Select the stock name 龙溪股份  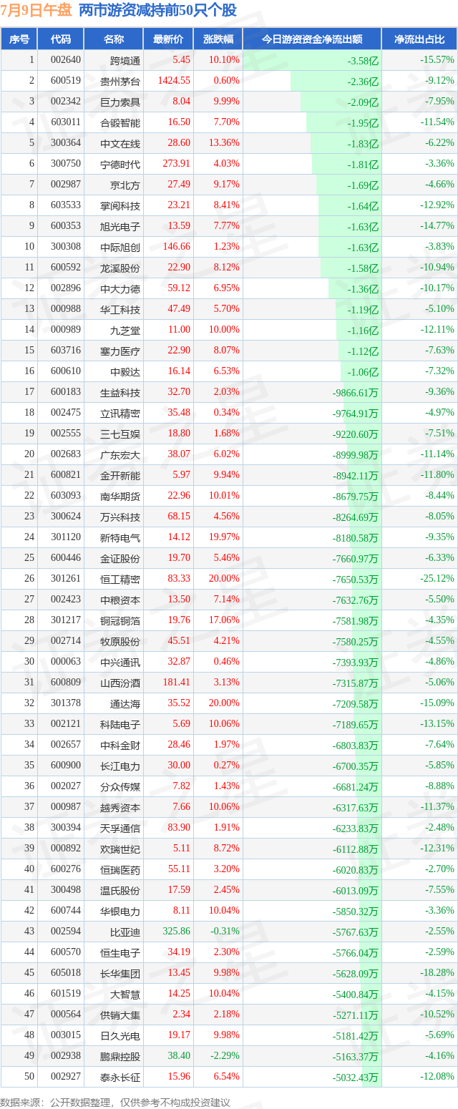120,268
